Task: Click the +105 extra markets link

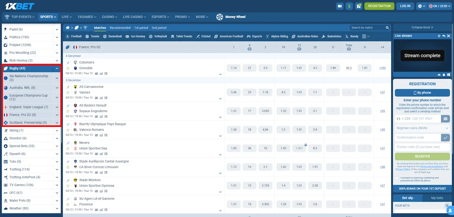Action: (382, 68)
